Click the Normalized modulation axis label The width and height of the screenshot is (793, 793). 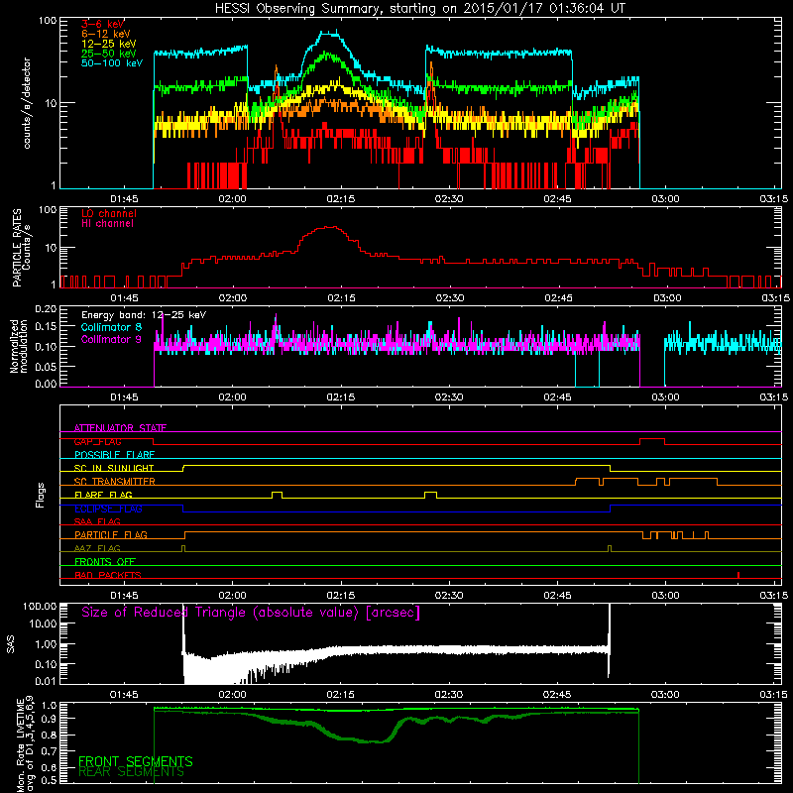[19, 346]
